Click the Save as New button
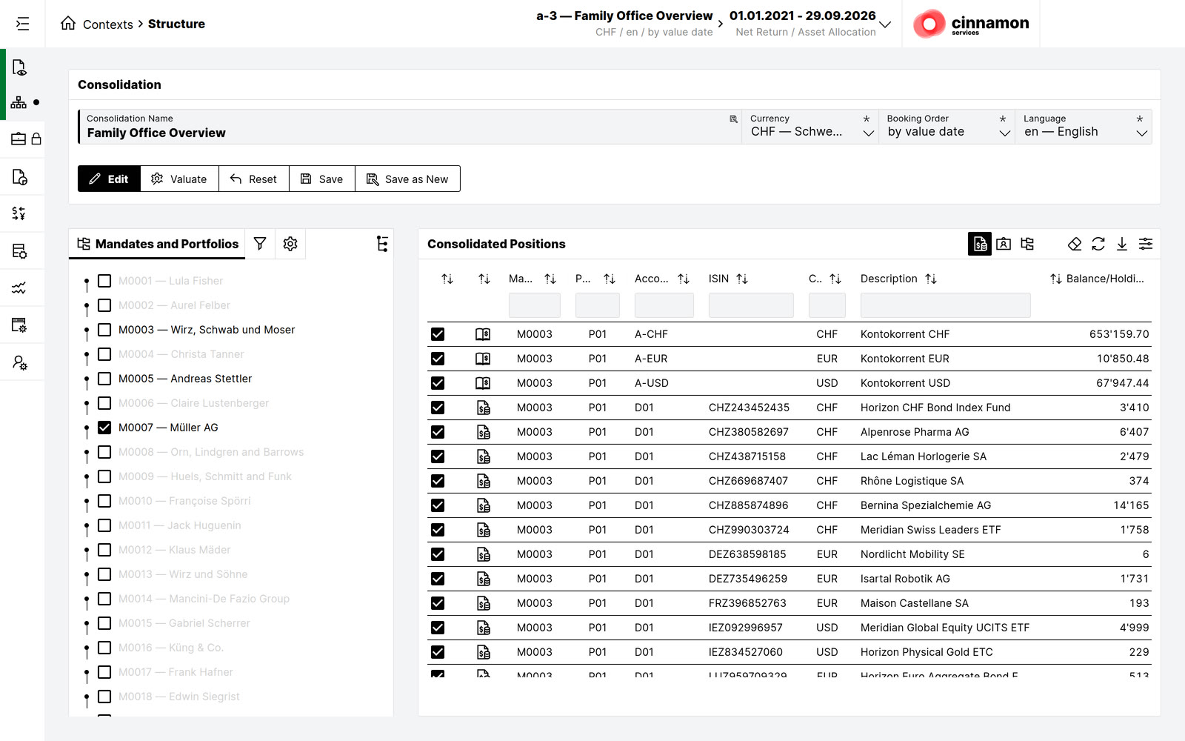Viewport: 1185px width, 741px height. click(x=407, y=179)
